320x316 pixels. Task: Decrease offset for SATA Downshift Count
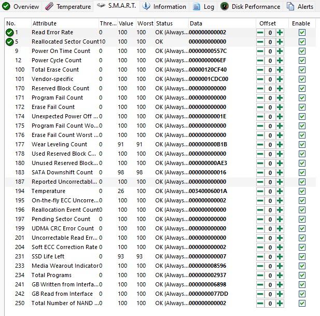260,173
